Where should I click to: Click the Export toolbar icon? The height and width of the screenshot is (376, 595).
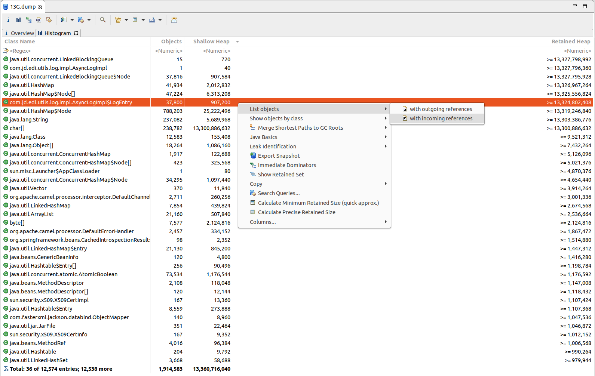152,20
